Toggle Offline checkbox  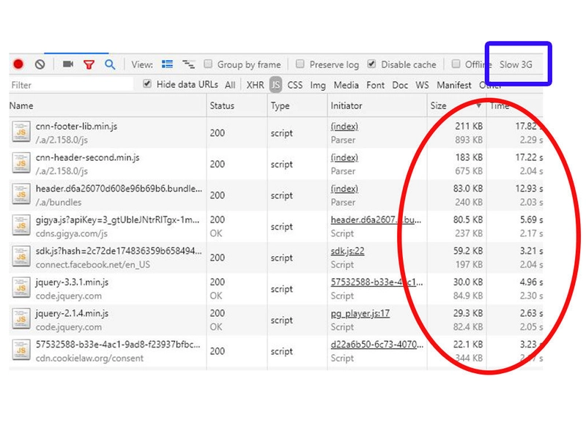tap(456, 64)
